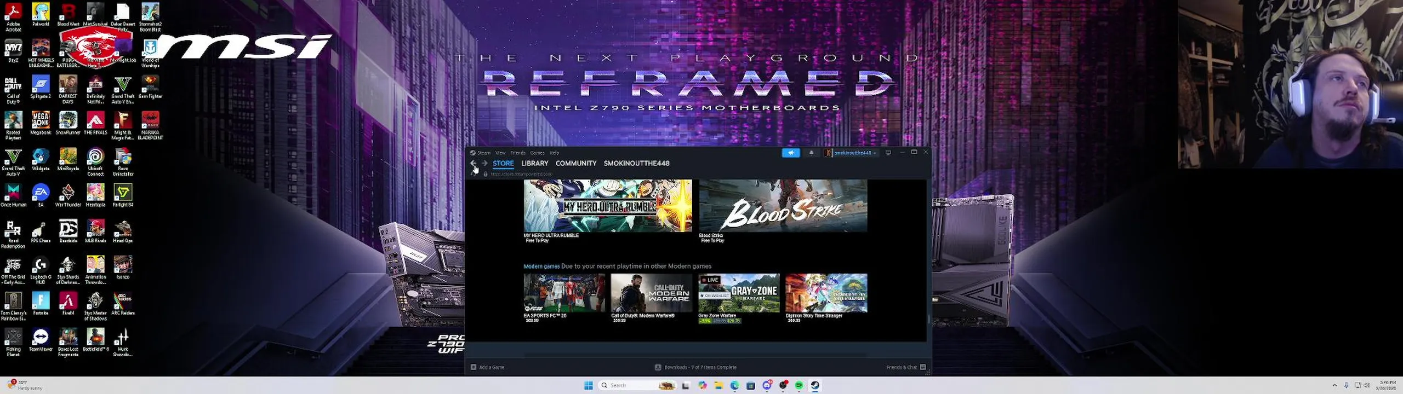Select the Hunt Showdown desktop icon
The image size is (1403, 394).
(x=123, y=343)
